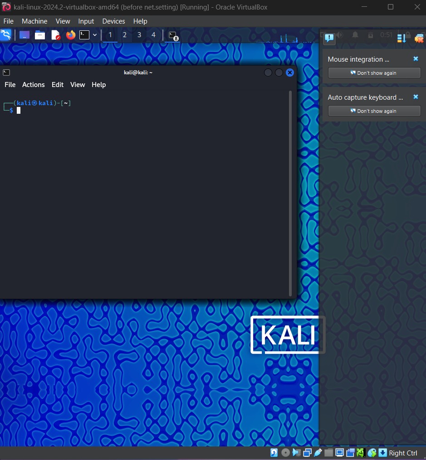The height and width of the screenshot is (460, 426).
Task: Click the USB devices status icon
Action: [318, 453]
